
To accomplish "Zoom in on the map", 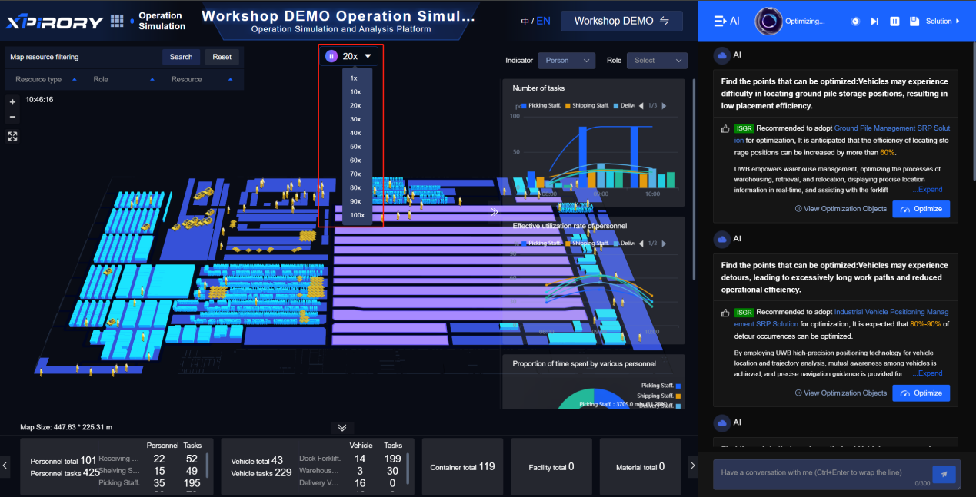I will 12,102.
